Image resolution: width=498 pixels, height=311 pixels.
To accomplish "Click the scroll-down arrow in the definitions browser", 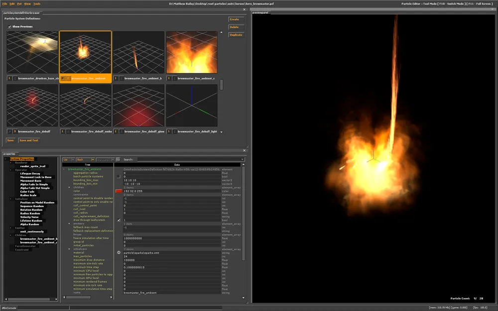I will 222,132.
